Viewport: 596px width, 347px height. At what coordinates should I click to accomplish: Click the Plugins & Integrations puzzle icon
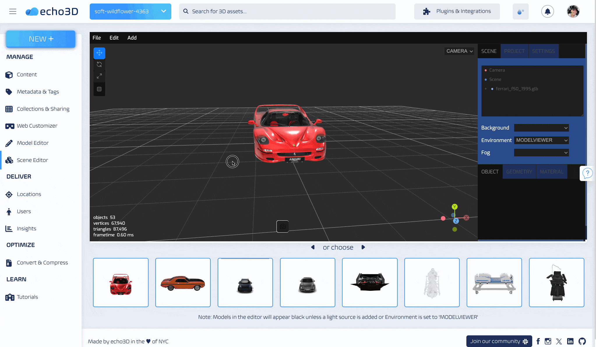426,11
